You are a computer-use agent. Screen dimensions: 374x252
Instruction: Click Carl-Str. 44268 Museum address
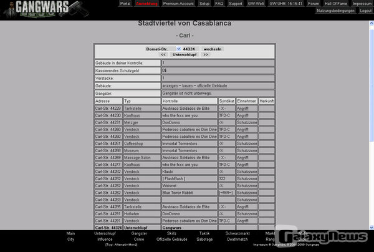(108, 150)
